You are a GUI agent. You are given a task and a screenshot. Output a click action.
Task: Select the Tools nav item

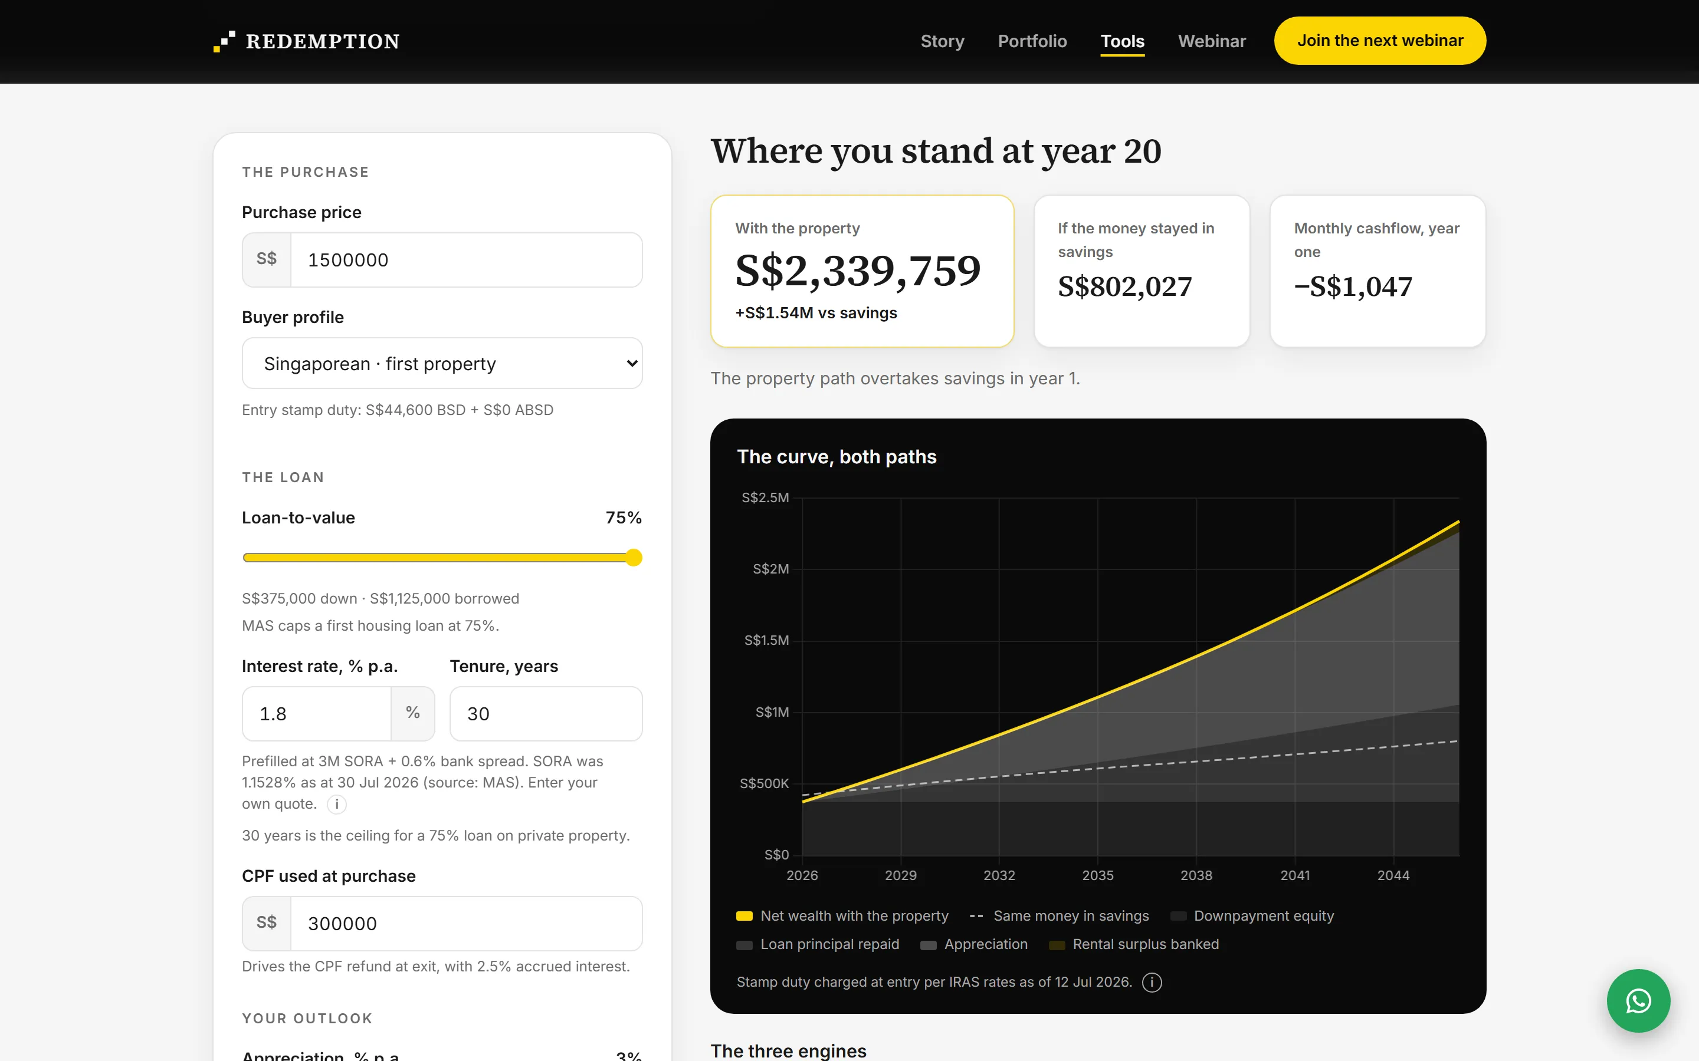(x=1122, y=41)
